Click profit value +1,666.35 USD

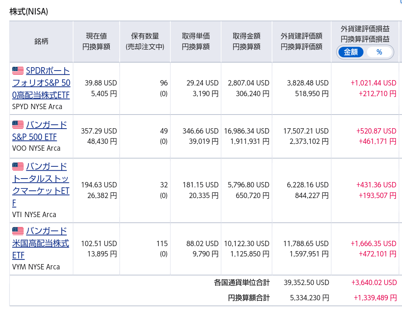(x=373, y=243)
